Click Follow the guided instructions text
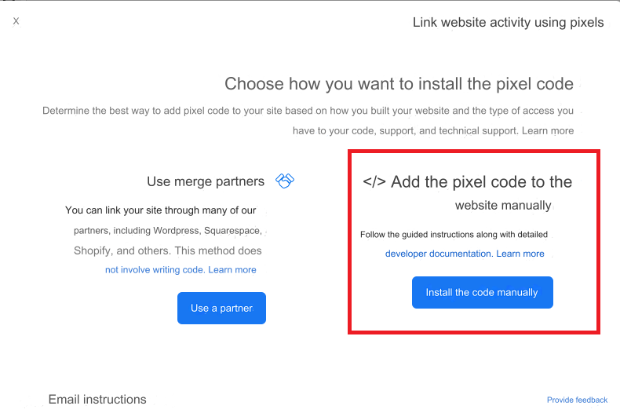Viewport: 620px width, 413px height. click(x=454, y=235)
